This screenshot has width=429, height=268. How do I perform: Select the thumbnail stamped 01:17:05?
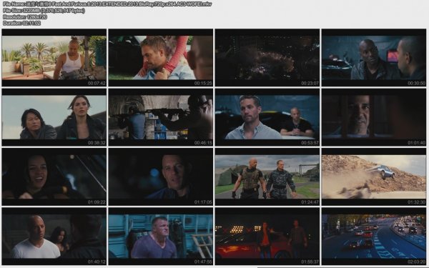pyautogui.click(x=161, y=177)
